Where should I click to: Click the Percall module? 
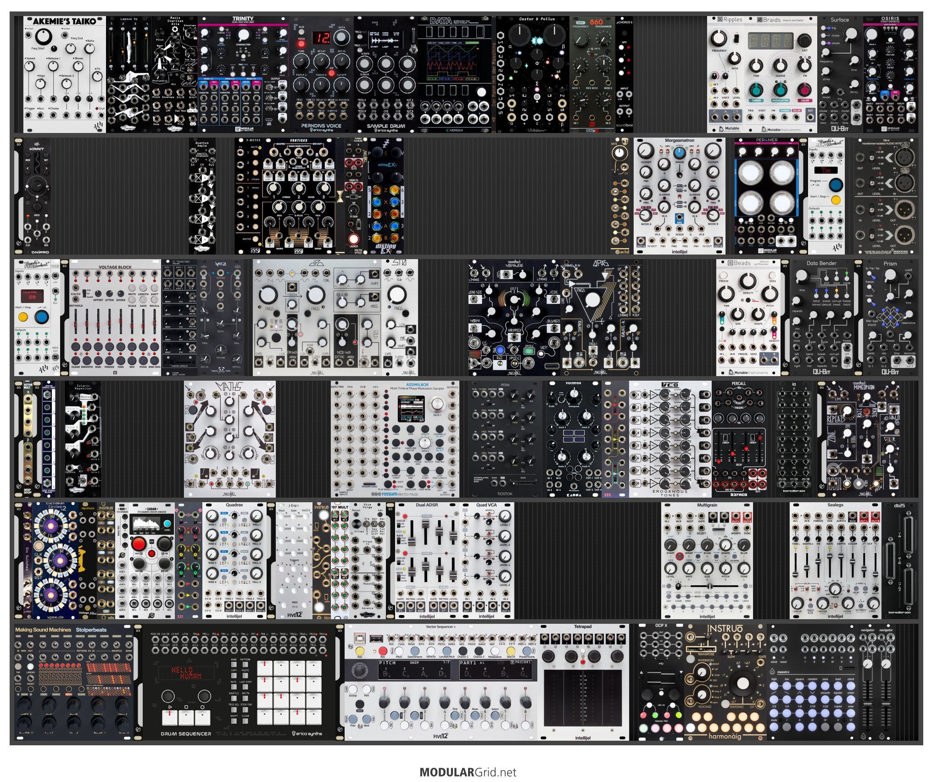pos(739,439)
